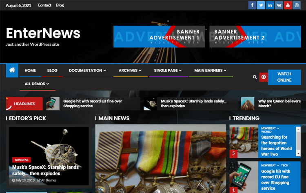
Task: Click trending scrollbar down arrow
Action: 298,154
